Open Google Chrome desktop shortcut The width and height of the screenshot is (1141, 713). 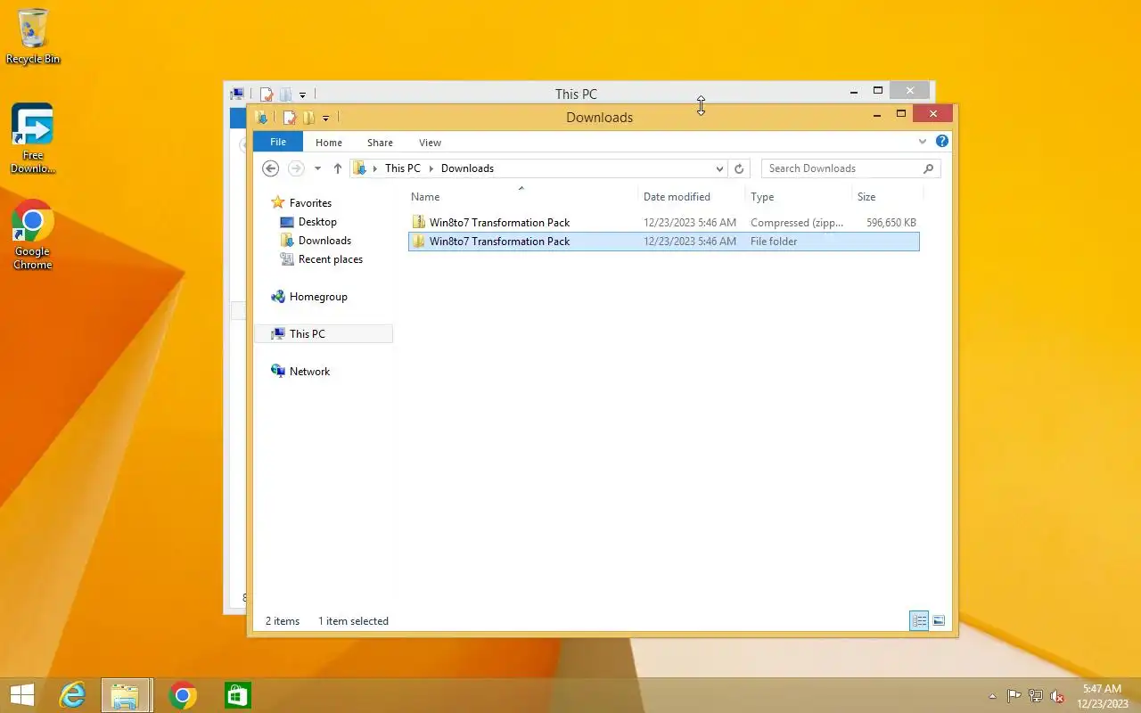(x=33, y=234)
